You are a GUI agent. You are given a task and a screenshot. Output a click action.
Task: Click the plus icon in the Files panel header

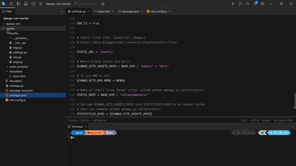tap(62, 12)
